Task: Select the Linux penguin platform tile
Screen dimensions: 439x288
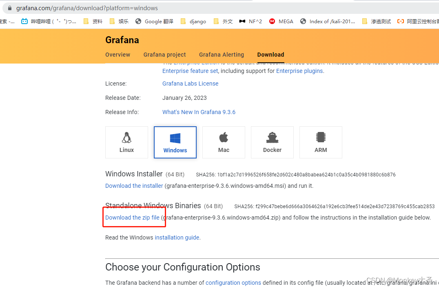Action: (x=126, y=142)
